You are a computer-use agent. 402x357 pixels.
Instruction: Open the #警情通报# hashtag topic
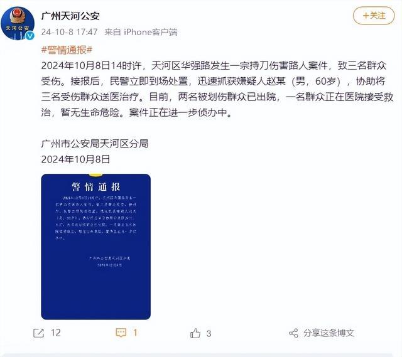[x=67, y=50]
